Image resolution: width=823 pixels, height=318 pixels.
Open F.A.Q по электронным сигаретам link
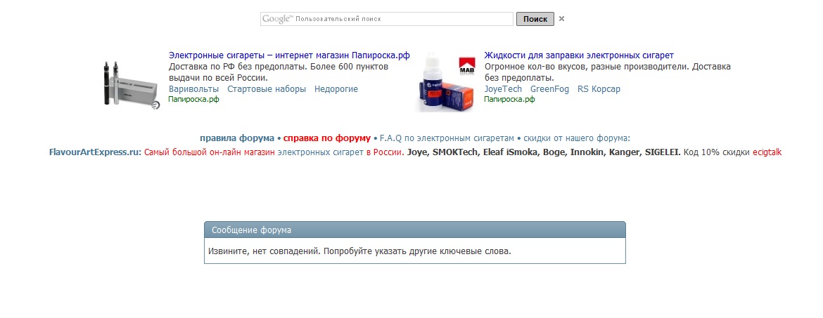tap(447, 138)
